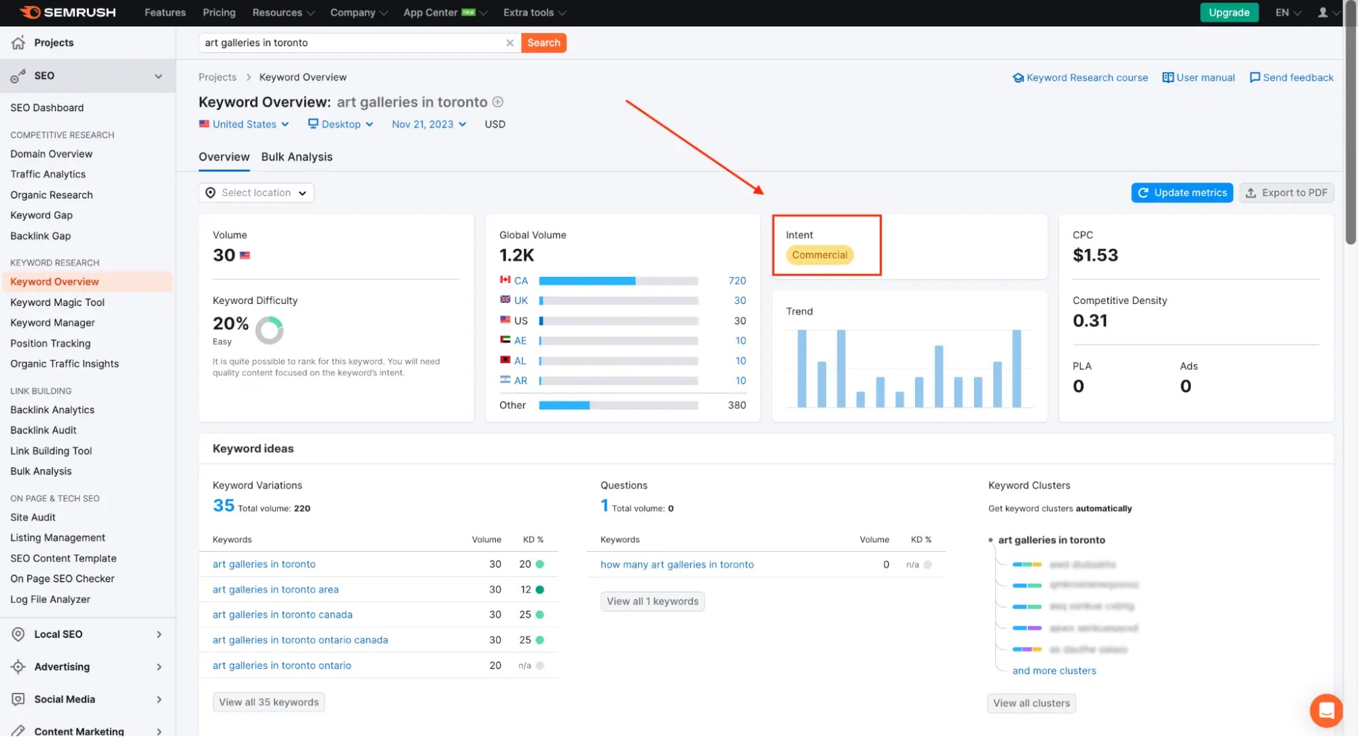Collapse the SEO section chevron
1358x737 pixels.
(x=158, y=76)
